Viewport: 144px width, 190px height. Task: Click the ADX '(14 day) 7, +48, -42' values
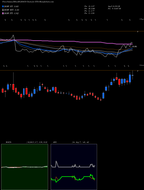point(80,142)
